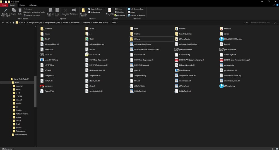The height and width of the screenshot is (150, 279).
Task: Select the PlayGTAIV.exe file
Action: (x=182, y=70)
